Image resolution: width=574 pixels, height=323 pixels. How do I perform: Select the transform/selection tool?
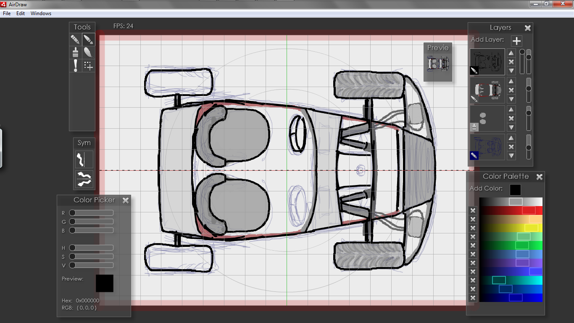point(88,66)
